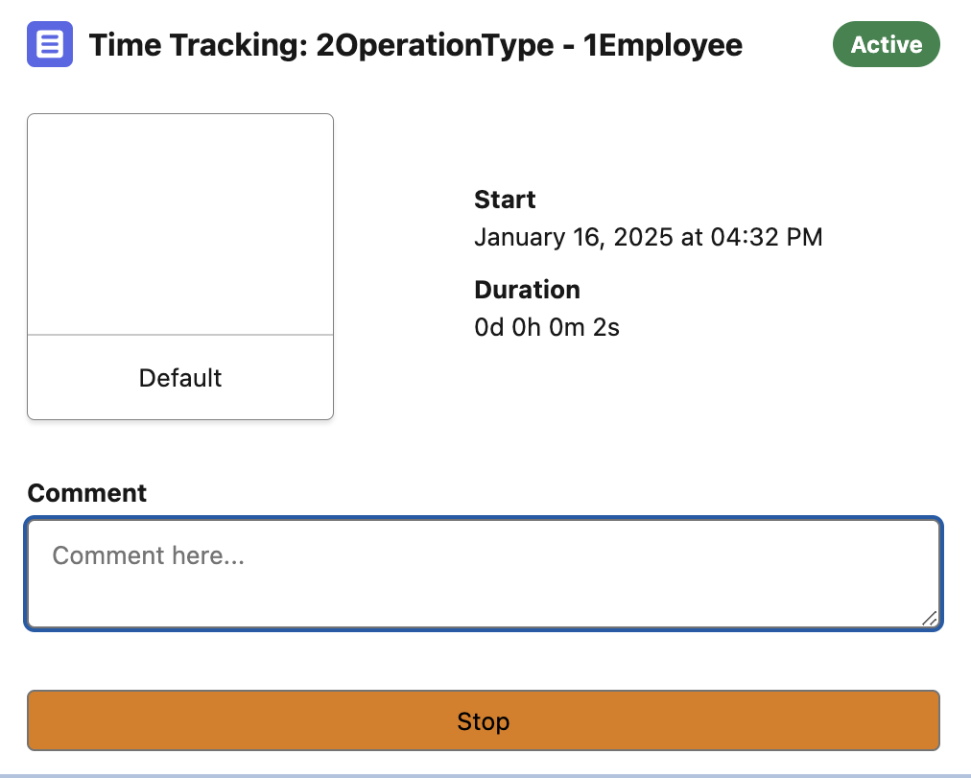Click the "04:32 PM" start time

[767, 237]
